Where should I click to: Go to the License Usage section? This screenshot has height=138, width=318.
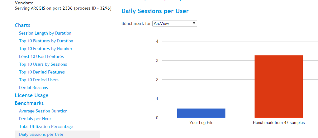(31, 95)
